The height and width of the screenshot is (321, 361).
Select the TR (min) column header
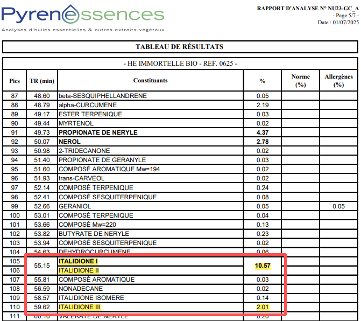click(42, 81)
